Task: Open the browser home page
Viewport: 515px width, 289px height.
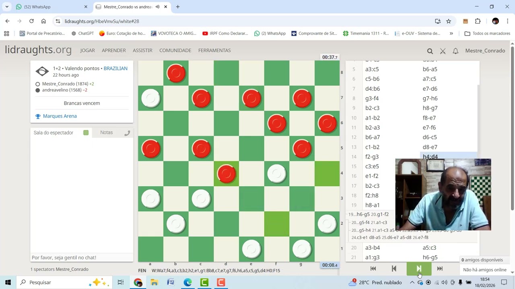Action: pyautogui.click(x=43, y=21)
